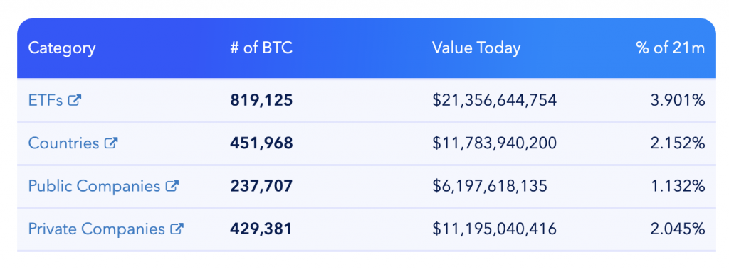This screenshot has width=729, height=269.
Task: Click the 2.045% percentage cell
Action: pyautogui.click(x=678, y=229)
